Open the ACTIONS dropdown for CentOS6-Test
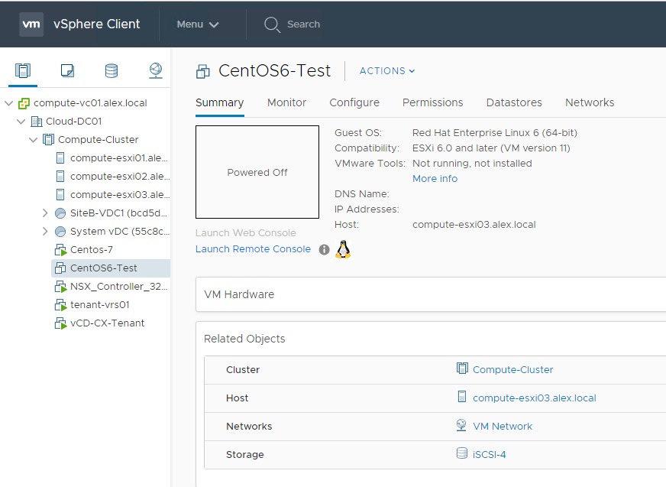Image resolution: width=666 pixels, height=487 pixels. pos(387,71)
